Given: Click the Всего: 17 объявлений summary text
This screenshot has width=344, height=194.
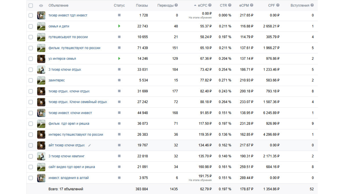Looking at the screenshot, I should click(66, 189).
